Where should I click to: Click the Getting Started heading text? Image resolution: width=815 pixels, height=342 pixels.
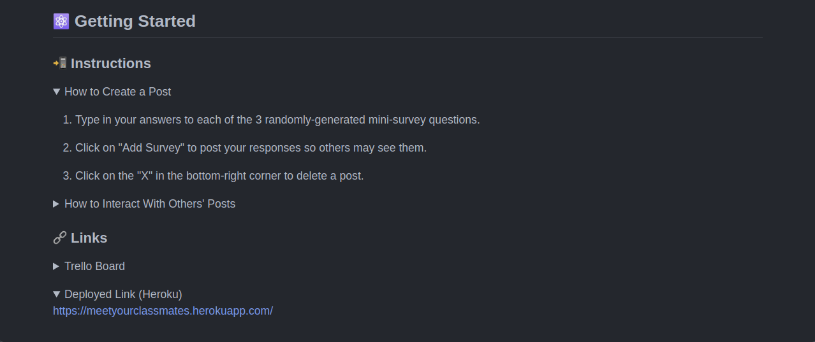coord(135,21)
